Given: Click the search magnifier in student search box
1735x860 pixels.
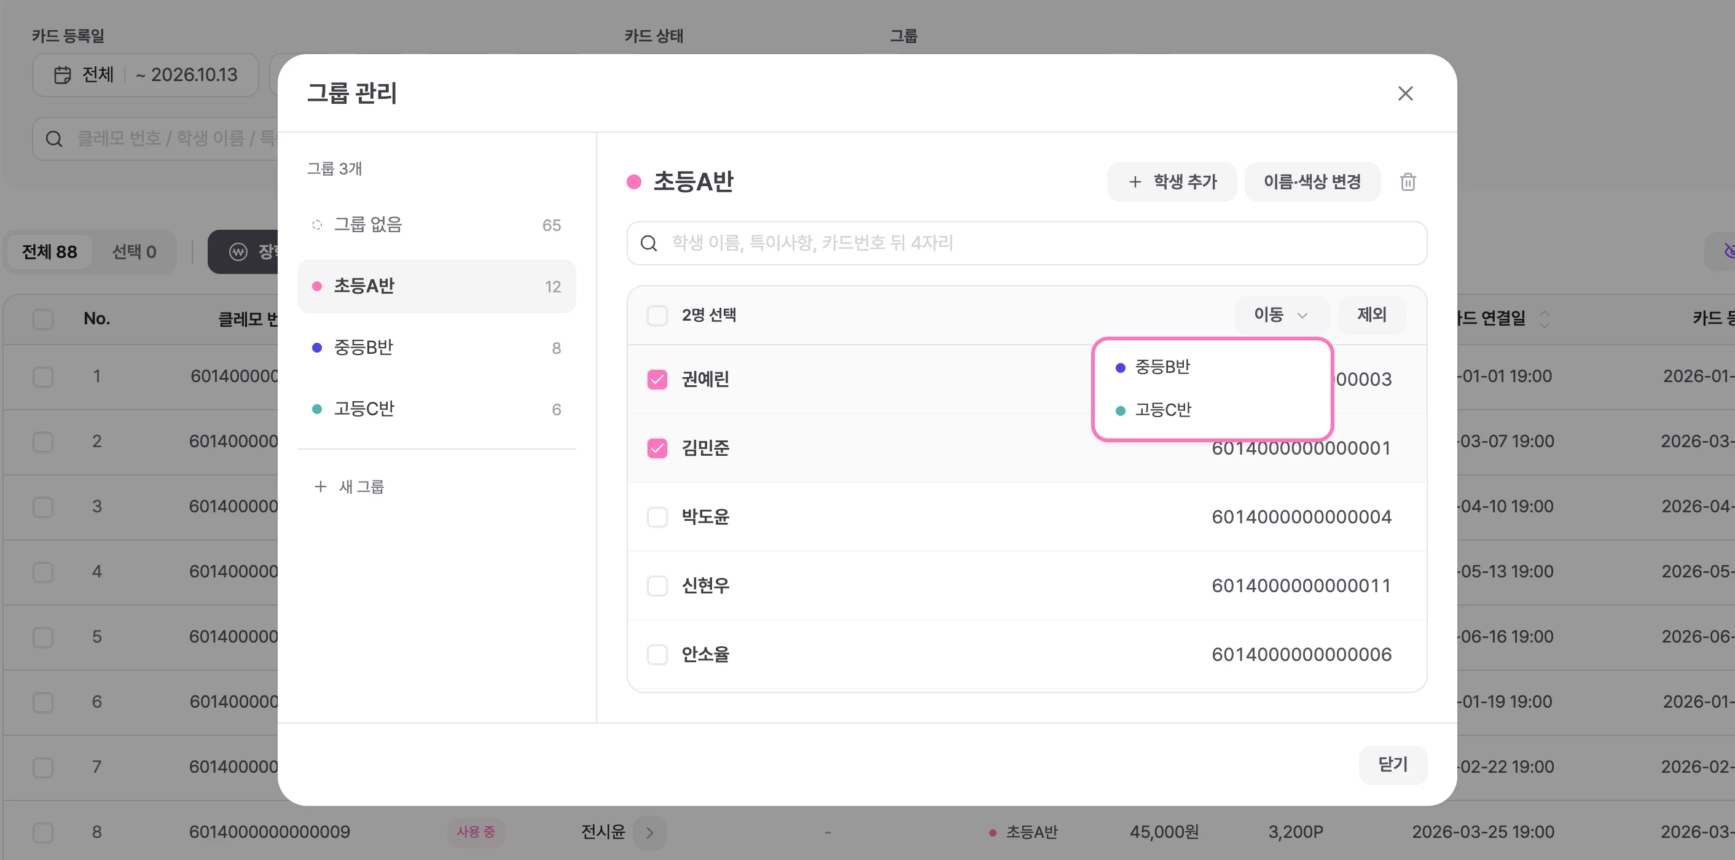Looking at the screenshot, I should coord(649,243).
